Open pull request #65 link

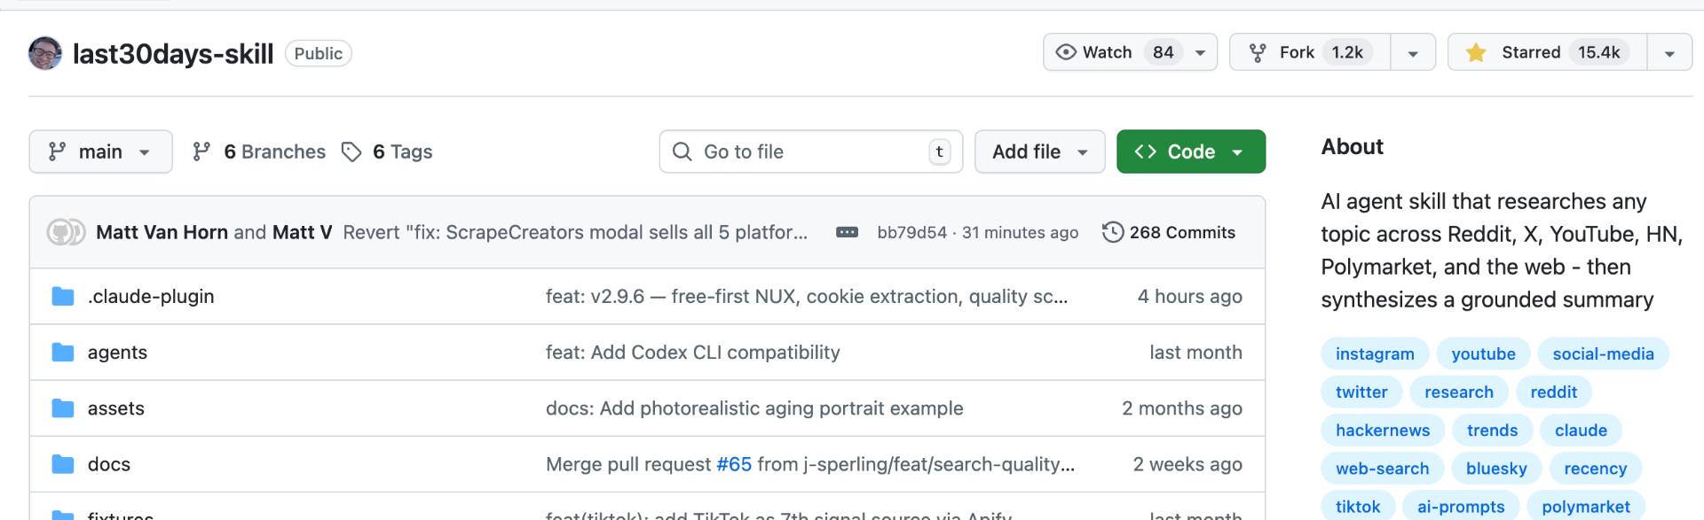click(734, 463)
